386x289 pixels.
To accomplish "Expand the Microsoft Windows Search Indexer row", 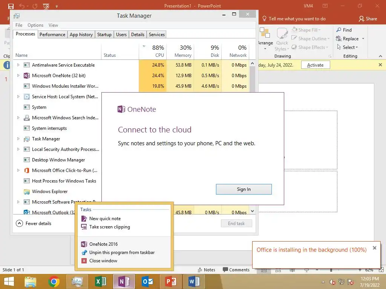I will tap(18, 118).
